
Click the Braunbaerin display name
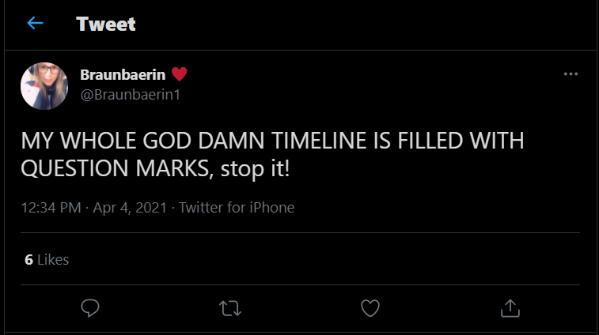point(123,75)
